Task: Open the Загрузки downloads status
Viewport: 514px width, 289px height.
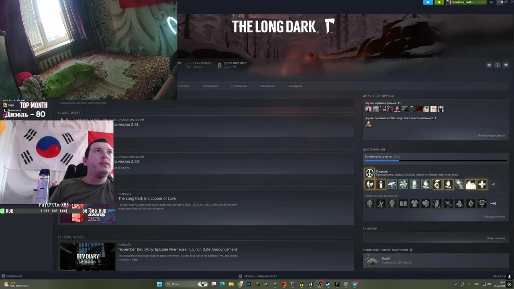Action: point(258,276)
